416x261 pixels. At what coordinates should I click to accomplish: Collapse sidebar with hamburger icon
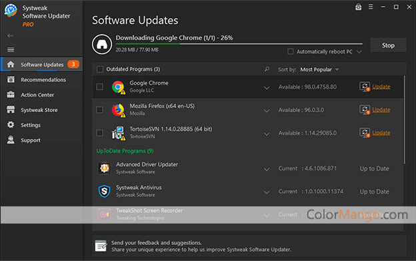[x=11, y=49]
